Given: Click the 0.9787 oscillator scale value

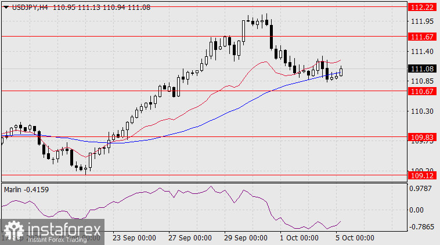Looking at the screenshot, I should (x=422, y=188).
